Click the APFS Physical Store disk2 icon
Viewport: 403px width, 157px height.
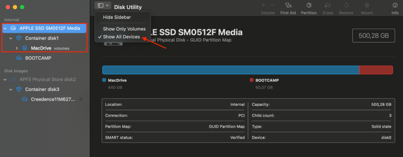pos(13,79)
